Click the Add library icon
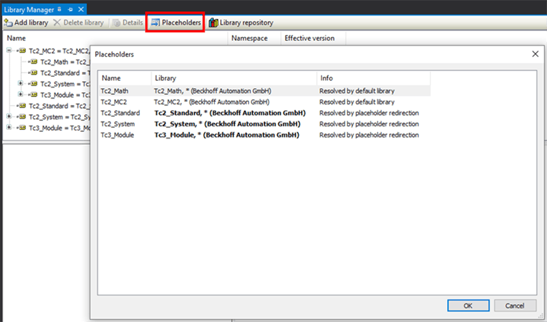 pos(8,23)
